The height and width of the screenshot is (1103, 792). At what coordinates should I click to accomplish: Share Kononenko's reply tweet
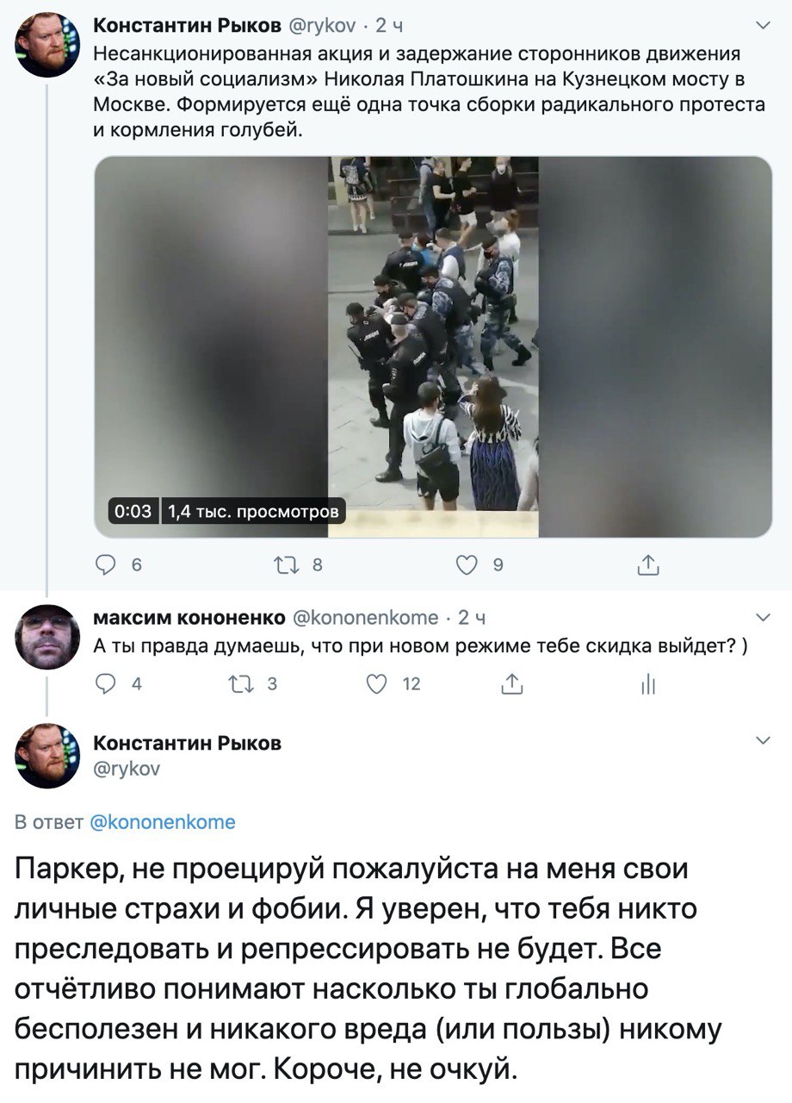[511, 684]
